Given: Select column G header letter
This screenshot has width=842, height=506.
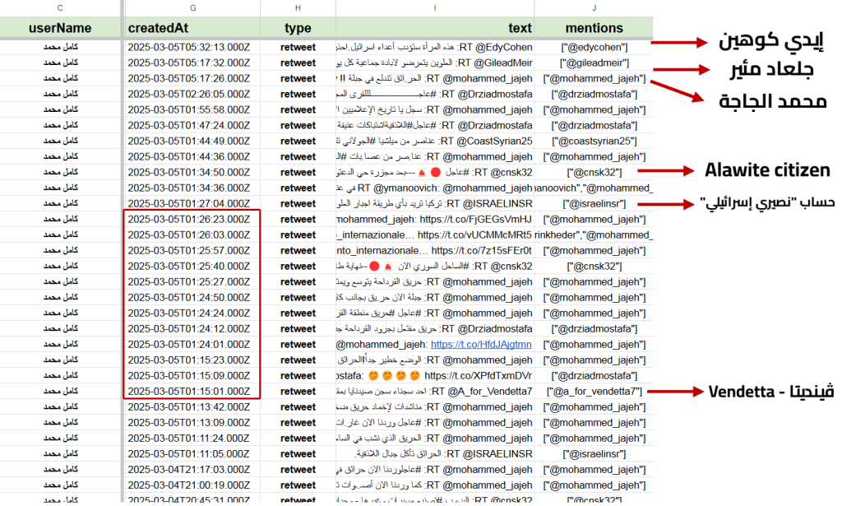Looking at the screenshot, I should tap(191, 8).
